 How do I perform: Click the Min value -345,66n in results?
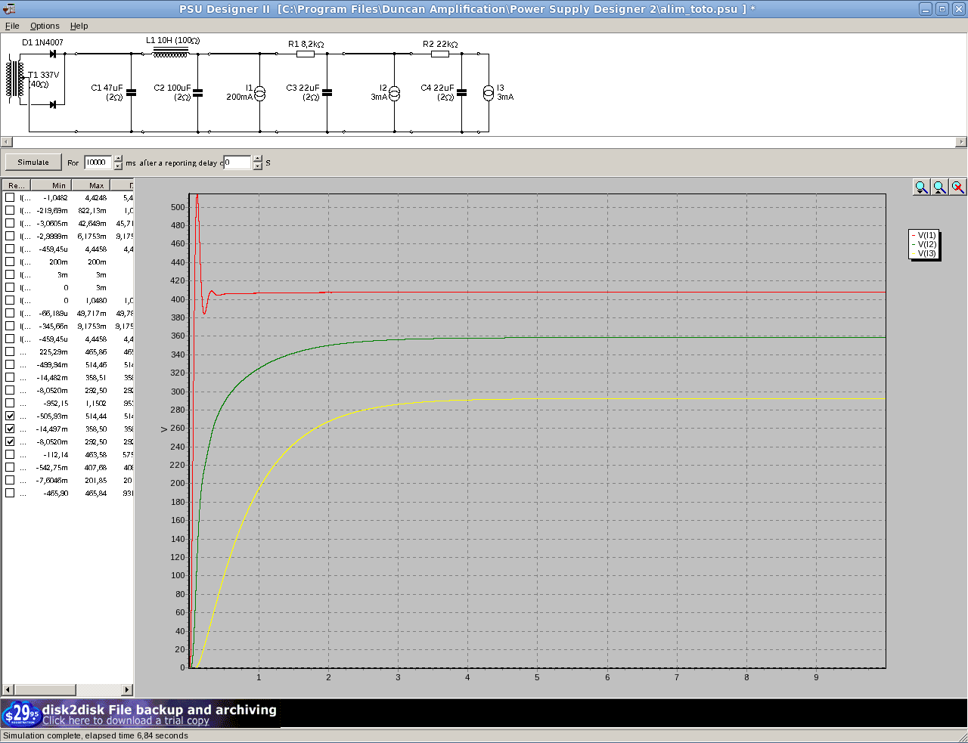[53, 326]
